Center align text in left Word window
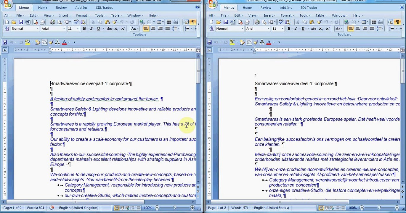Image resolution: width=406 pixels, height=213 pixels. coord(153,29)
